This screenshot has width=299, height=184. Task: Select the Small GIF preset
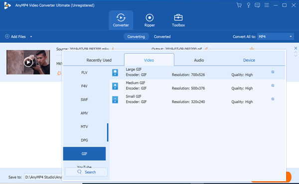[197, 99]
